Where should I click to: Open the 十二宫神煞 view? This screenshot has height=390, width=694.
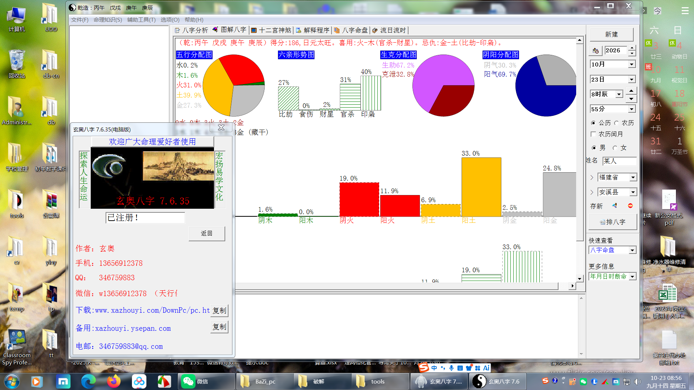[x=271, y=30]
